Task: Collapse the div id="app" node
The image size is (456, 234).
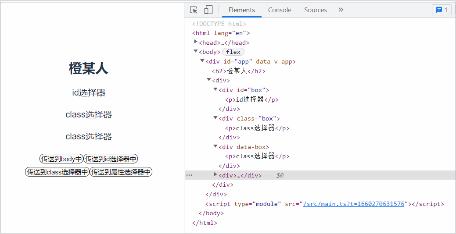Action: (x=202, y=61)
